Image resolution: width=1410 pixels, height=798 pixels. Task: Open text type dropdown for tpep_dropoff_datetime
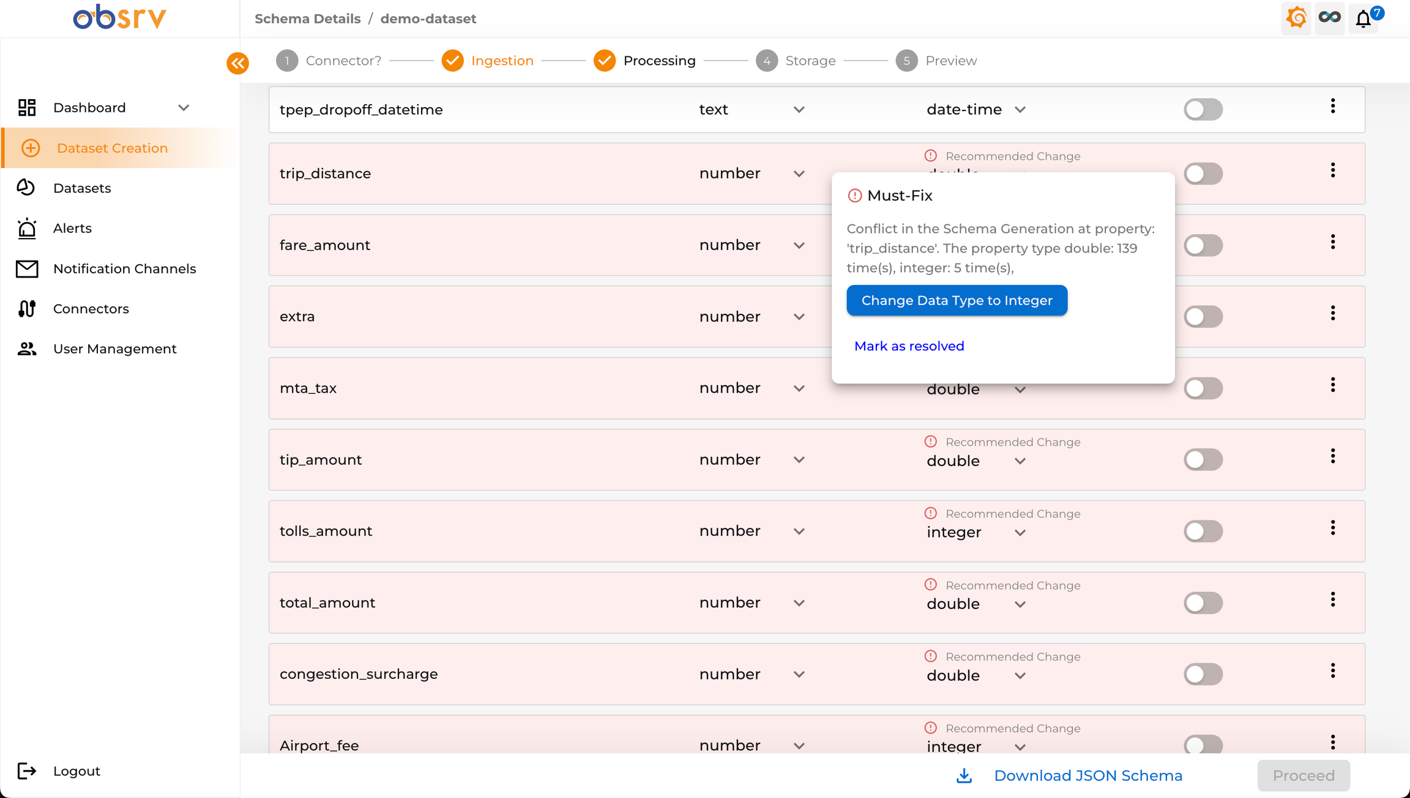pyautogui.click(x=752, y=109)
